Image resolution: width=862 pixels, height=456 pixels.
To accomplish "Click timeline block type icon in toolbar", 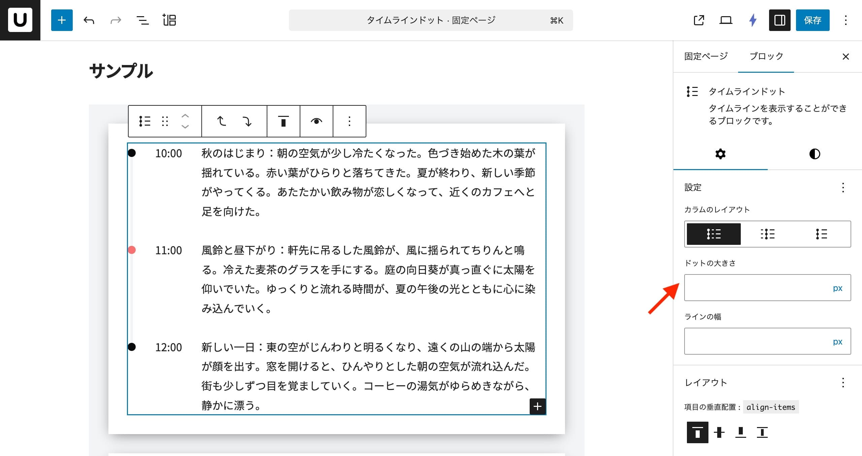I will (x=145, y=121).
